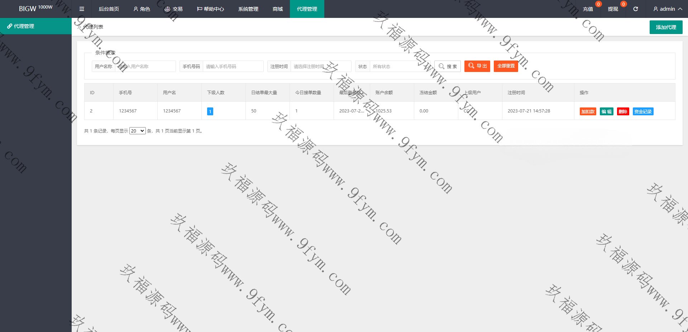Open the 角色 menu
The width and height of the screenshot is (688, 332).
pos(142,9)
